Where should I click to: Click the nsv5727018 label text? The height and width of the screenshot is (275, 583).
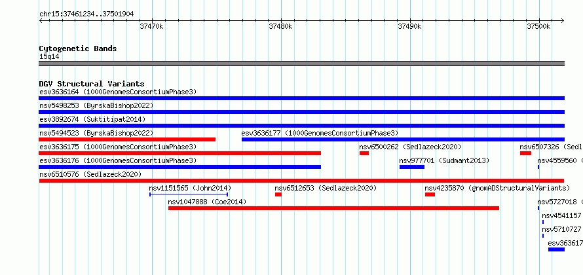(x=560, y=202)
